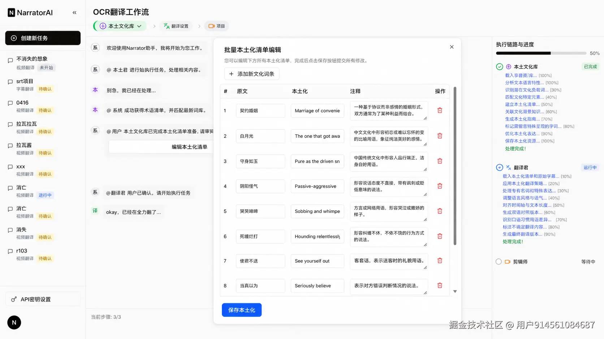This screenshot has width=604, height=339.
Task: Save with 保存本土化 button
Action: 242,310
